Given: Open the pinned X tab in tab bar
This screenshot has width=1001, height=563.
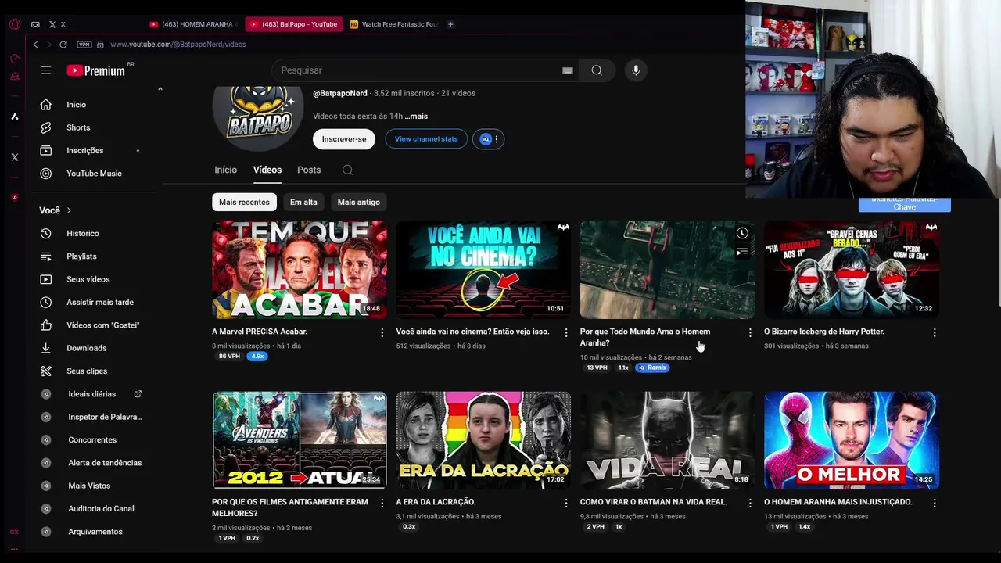Looking at the screenshot, I should [x=57, y=24].
